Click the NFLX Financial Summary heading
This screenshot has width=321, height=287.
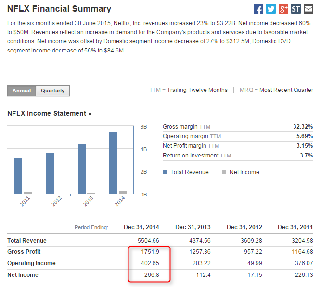(59, 9)
